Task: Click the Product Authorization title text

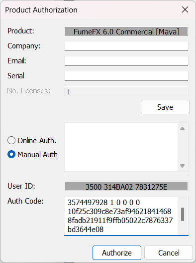Action: 41,10
